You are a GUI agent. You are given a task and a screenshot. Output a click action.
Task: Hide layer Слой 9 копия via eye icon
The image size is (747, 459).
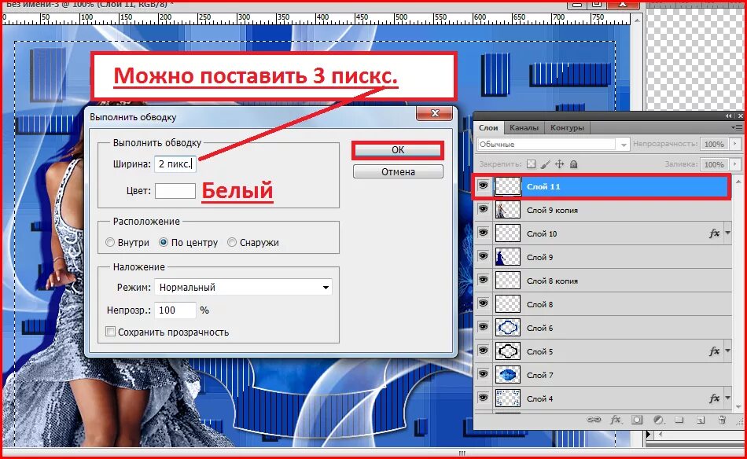[483, 209]
